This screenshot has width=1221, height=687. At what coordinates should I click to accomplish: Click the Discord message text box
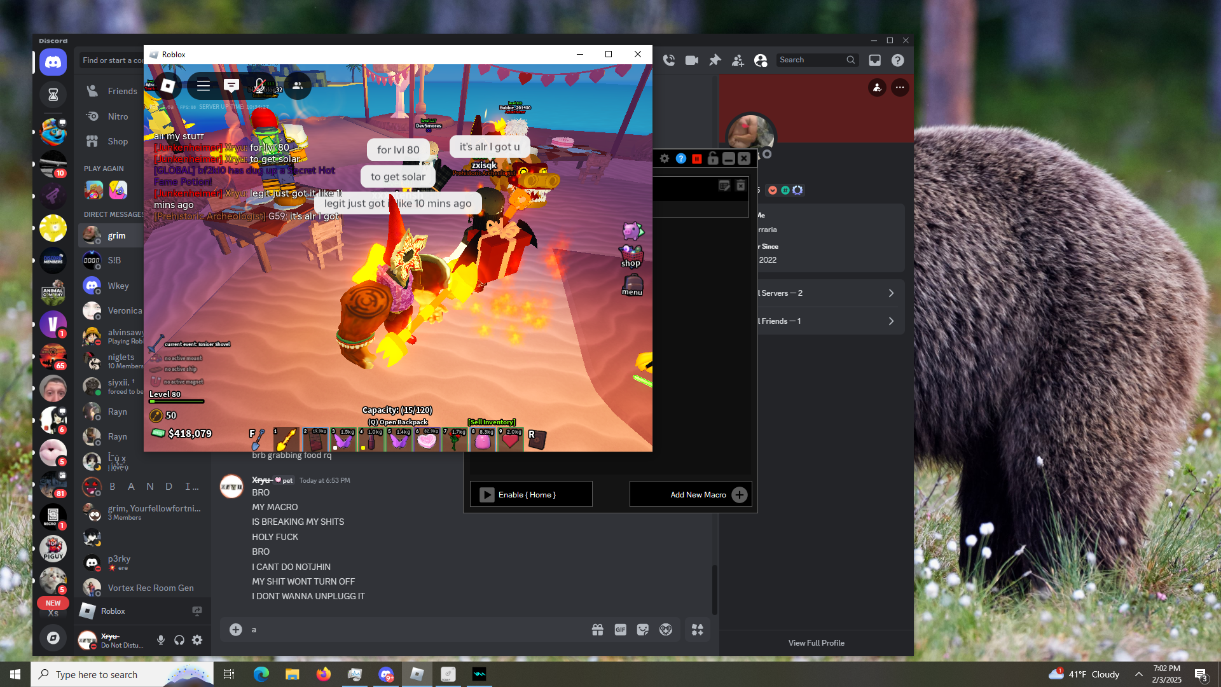(415, 630)
